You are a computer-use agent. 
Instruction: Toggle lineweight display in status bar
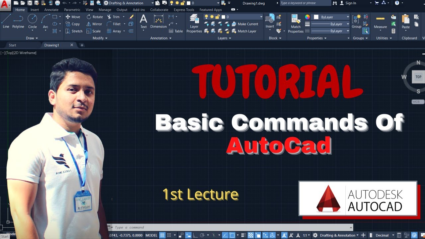244,235
